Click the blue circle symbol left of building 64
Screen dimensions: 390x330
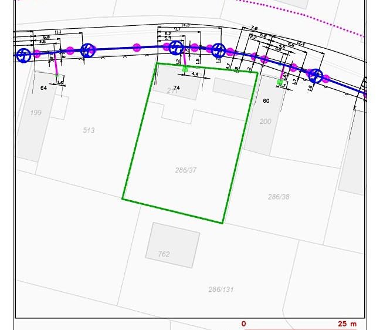(23, 55)
